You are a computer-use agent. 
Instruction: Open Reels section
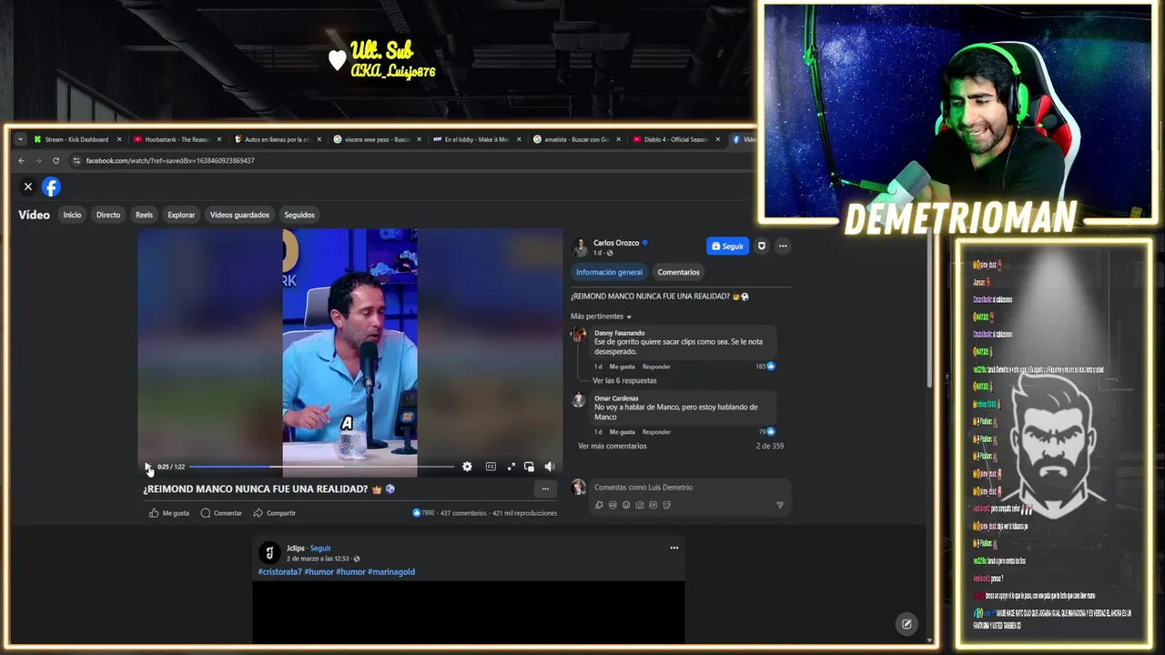pyautogui.click(x=144, y=215)
